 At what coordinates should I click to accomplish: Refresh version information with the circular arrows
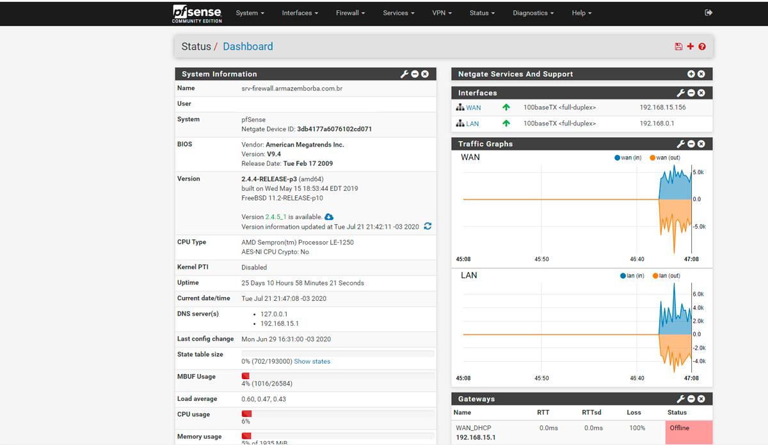pos(428,227)
